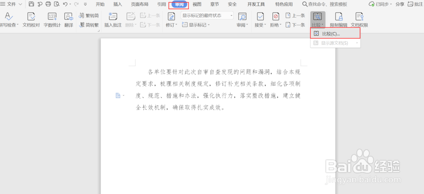
Task: Open the 章节 tab
Action: (215, 4)
